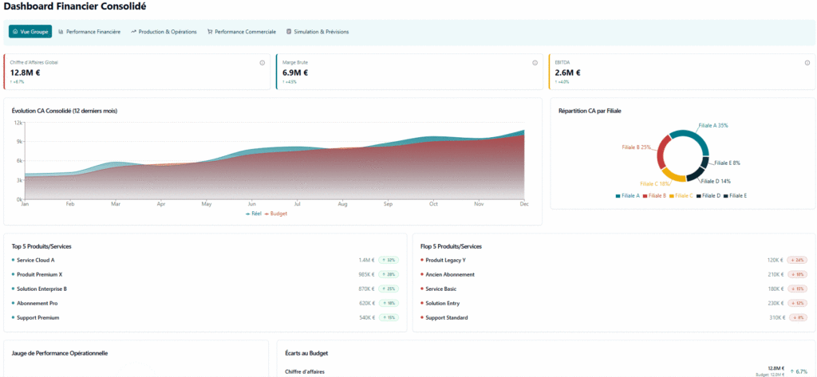Image resolution: width=817 pixels, height=377 pixels.
Task: Select Abonnement Pro row
Action: click(x=205, y=303)
